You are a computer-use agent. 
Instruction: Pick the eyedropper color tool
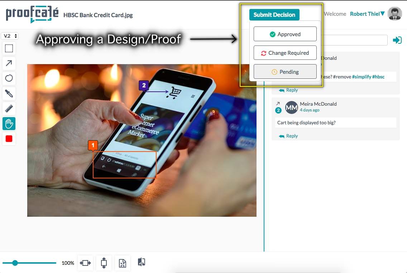pos(9,93)
